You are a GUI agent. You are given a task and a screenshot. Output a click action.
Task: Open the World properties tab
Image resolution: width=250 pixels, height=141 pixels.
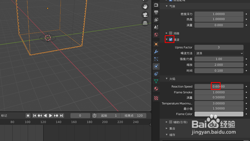tap(156, 34)
